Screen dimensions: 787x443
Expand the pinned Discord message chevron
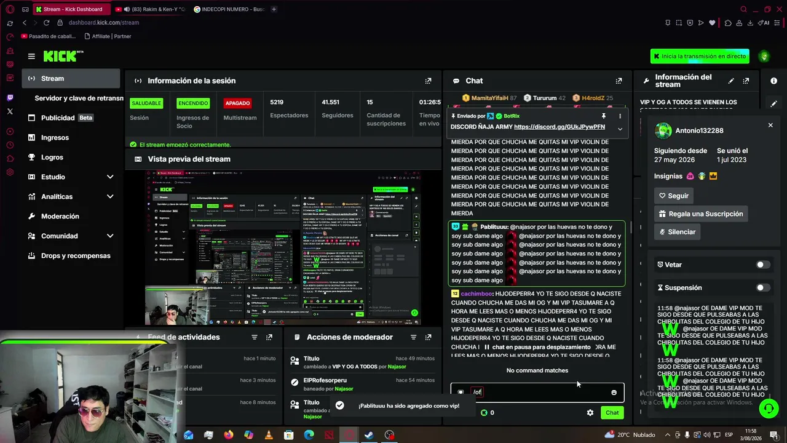620,129
